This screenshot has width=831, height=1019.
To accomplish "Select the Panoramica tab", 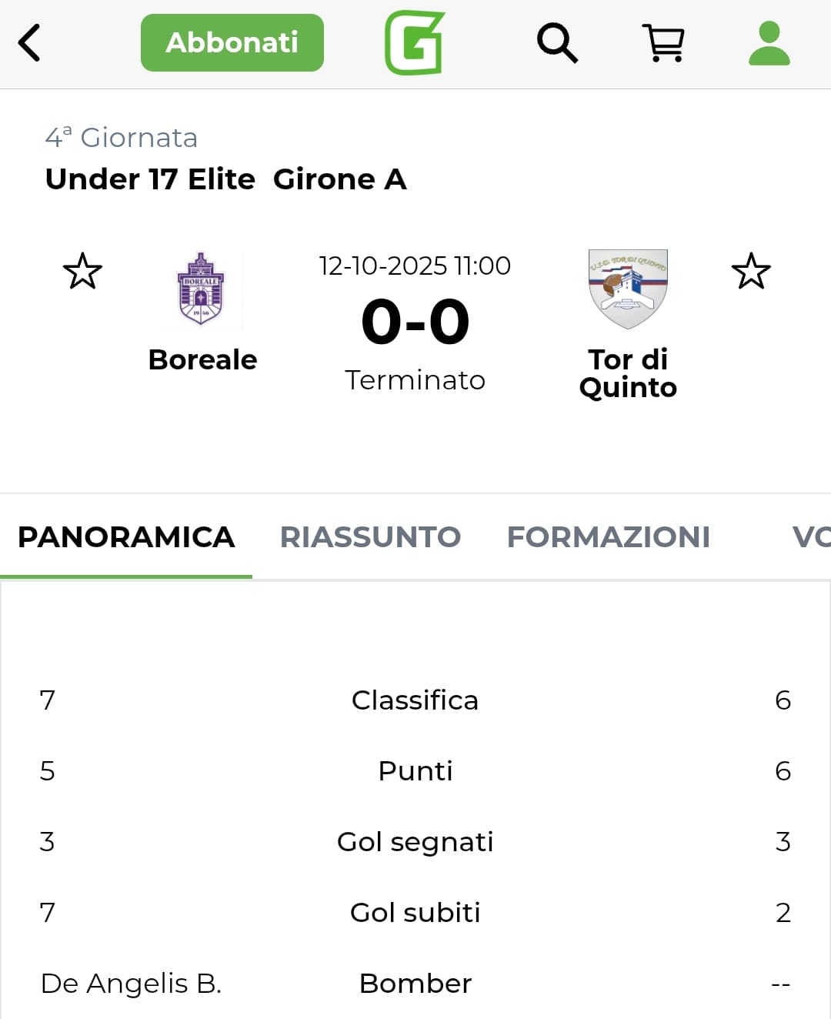I will click(126, 537).
